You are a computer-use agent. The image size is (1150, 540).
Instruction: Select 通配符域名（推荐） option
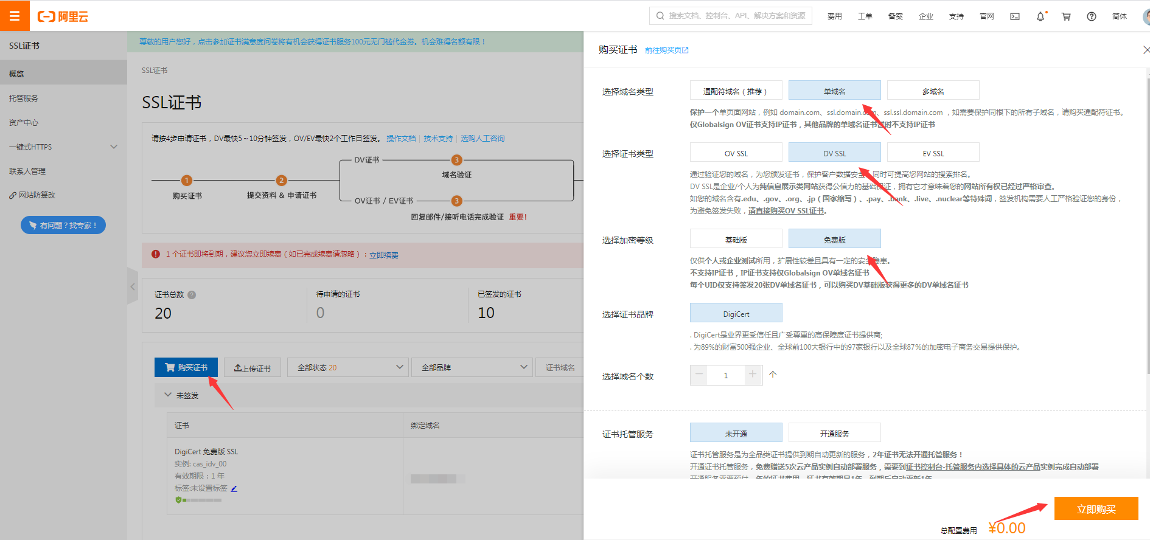pos(736,91)
